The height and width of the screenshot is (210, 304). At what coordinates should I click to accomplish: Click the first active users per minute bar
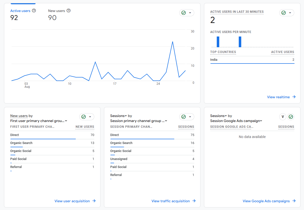(x=218, y=42)
